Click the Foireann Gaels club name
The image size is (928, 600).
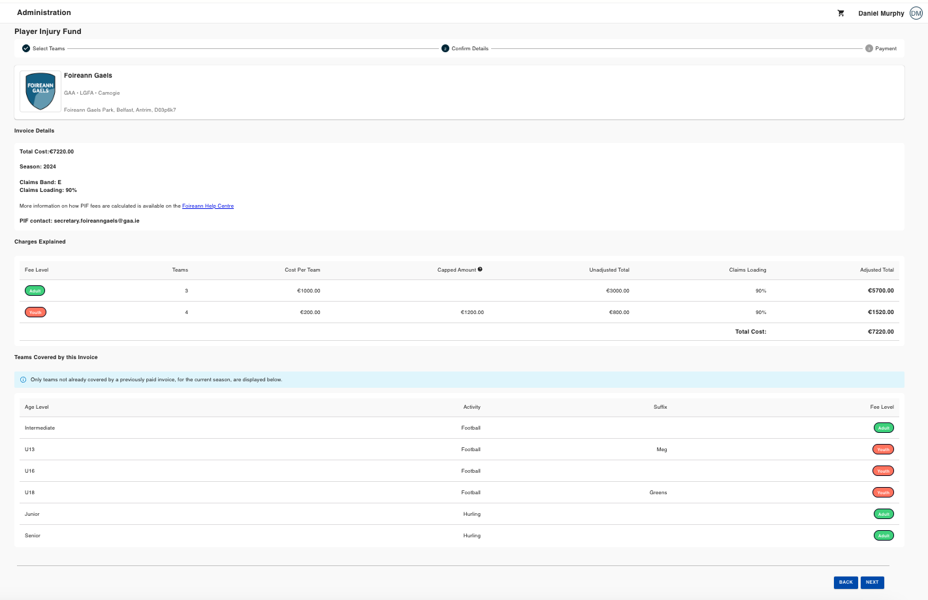pos(88,75)
